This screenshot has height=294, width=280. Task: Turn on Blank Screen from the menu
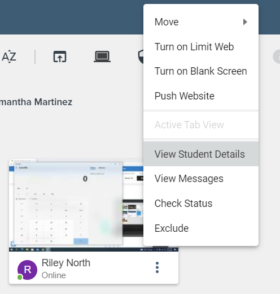click(x=201, y=71)
